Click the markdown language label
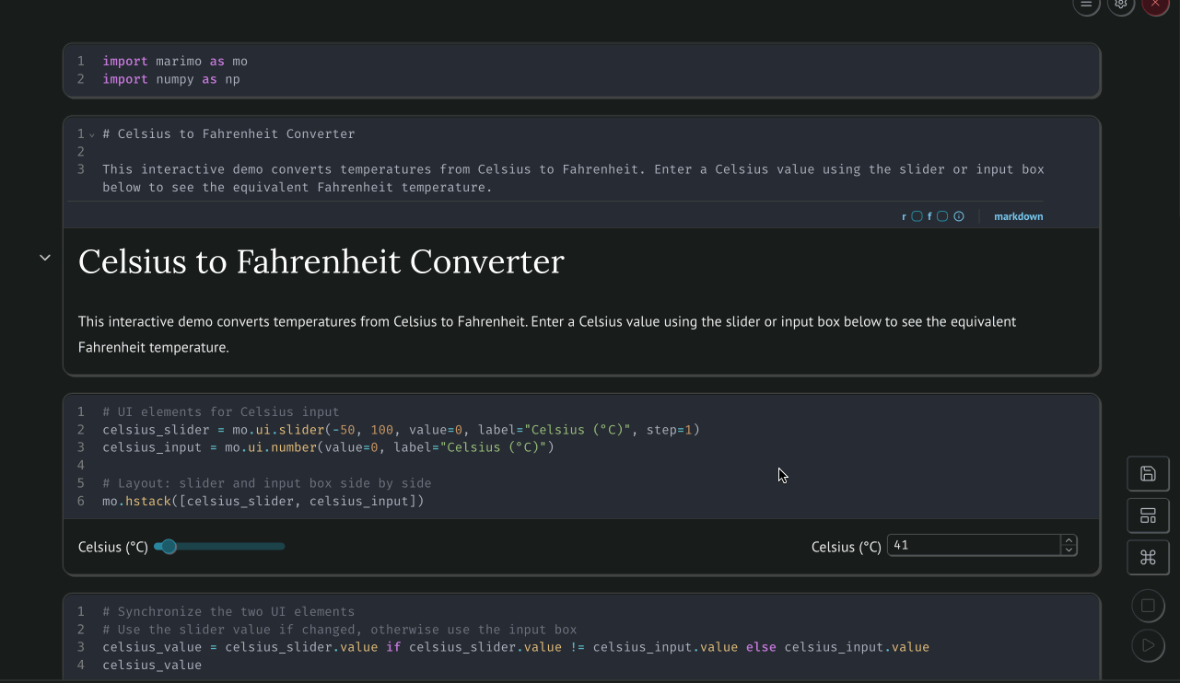 (x=1018, y=217)
